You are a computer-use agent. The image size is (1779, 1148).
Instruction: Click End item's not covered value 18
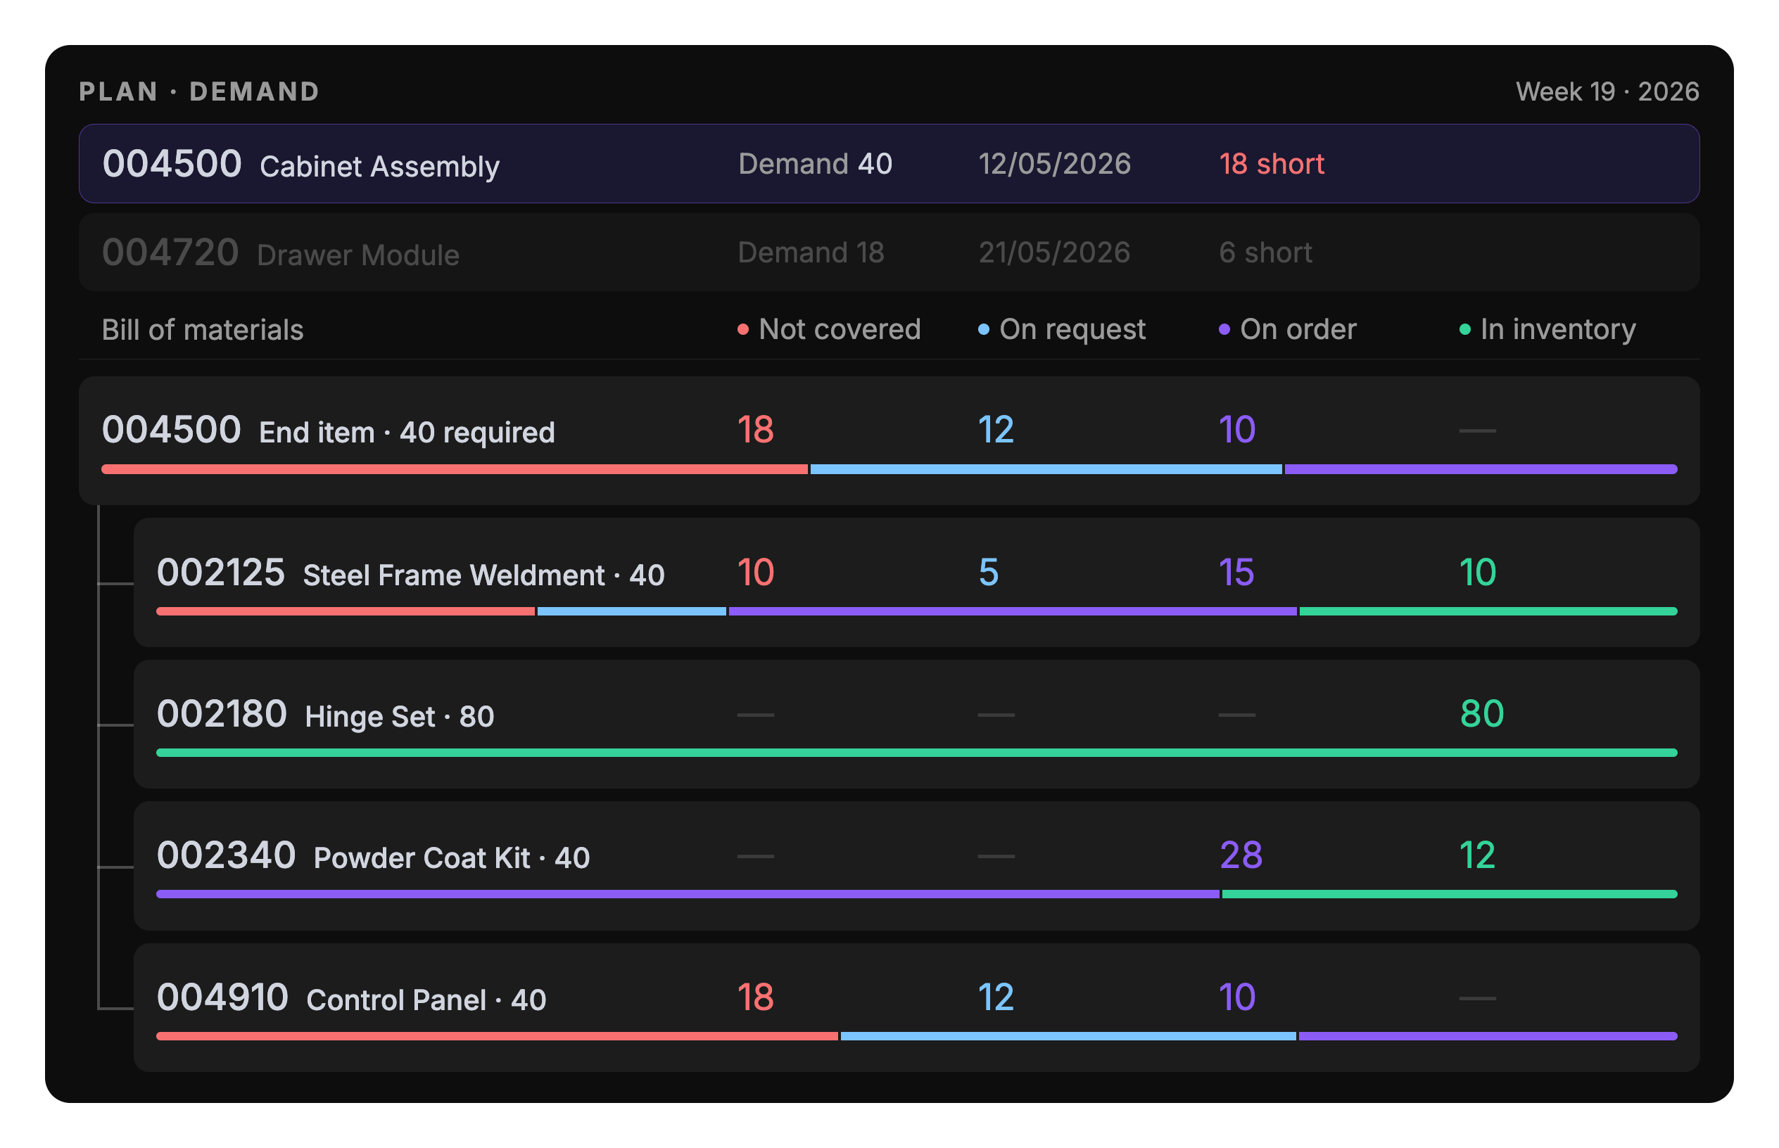pos(755,429)
